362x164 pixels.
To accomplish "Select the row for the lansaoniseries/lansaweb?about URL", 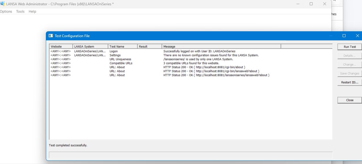I will click(216, 75).
